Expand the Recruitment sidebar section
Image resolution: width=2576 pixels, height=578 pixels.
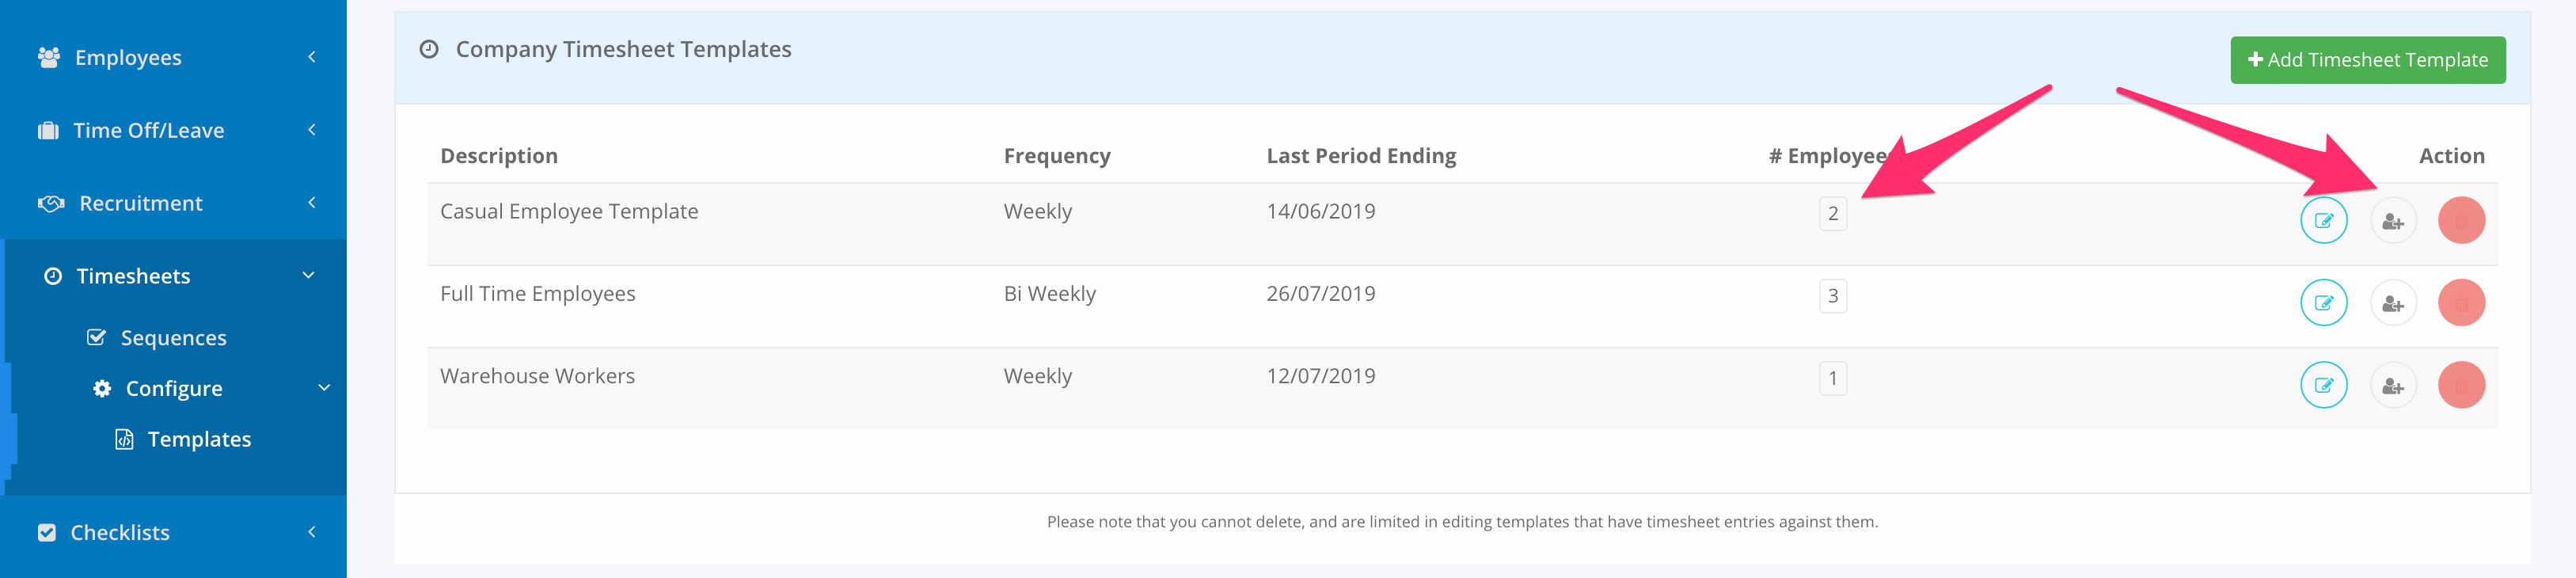coord(173,204)
